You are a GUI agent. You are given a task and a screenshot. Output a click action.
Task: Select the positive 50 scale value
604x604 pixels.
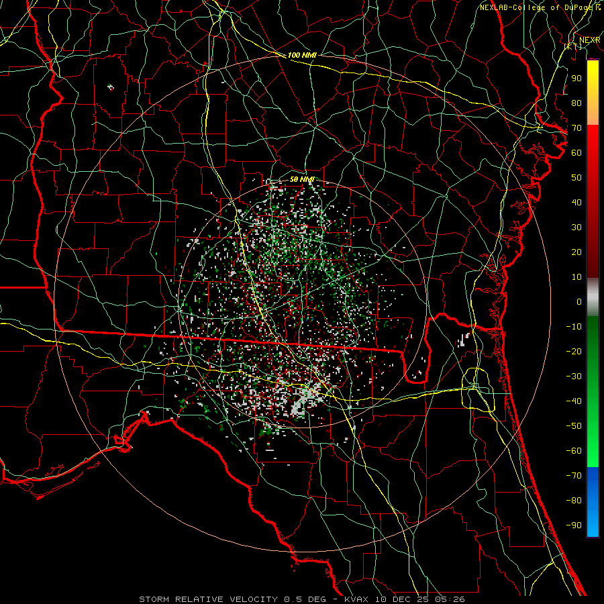576,178
